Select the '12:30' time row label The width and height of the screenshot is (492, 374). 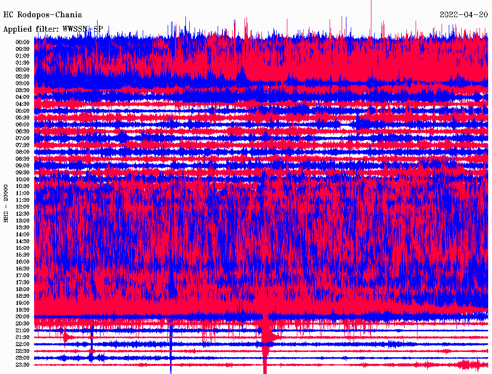[23, 214]
